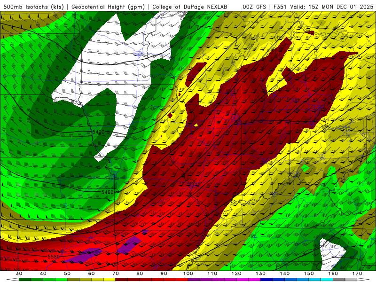Image resolution: width=376 pixels, height=282 pixels.
Task: Click the 120 knot legend label
Action: 236,274
